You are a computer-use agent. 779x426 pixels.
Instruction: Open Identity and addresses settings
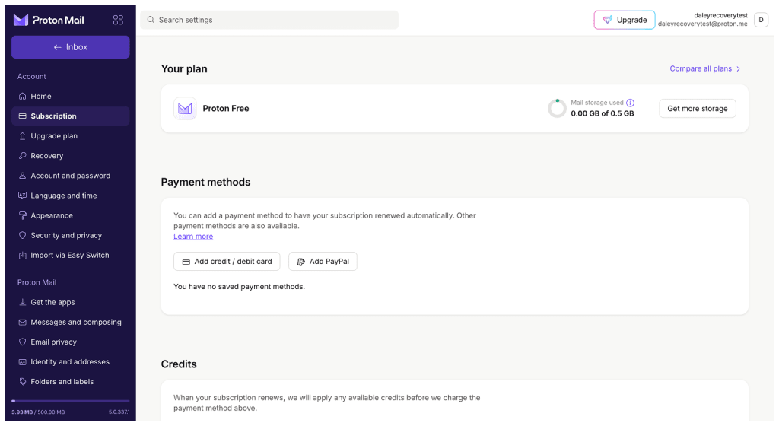click(x=71, y=362)
